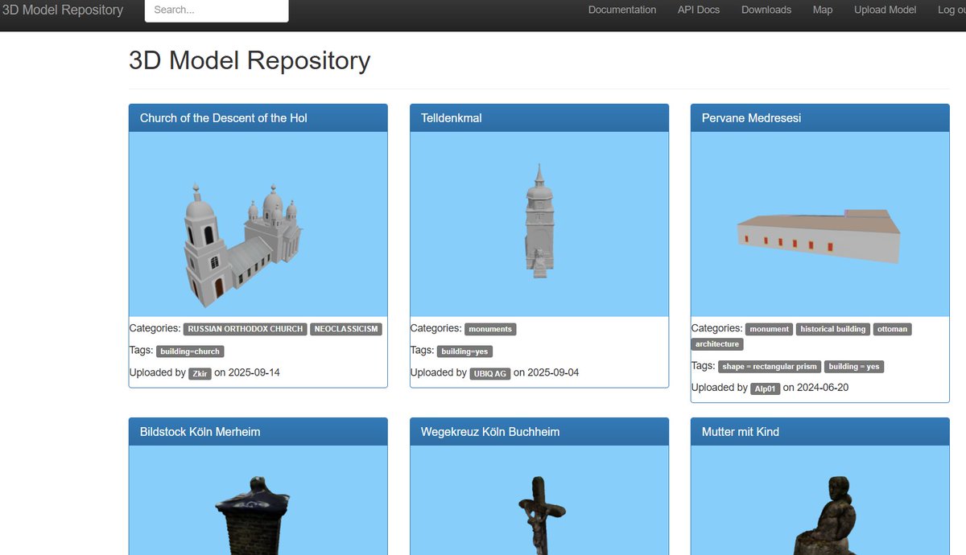Select the monument category badge on Pervane Medresesi

click(770, 329)
